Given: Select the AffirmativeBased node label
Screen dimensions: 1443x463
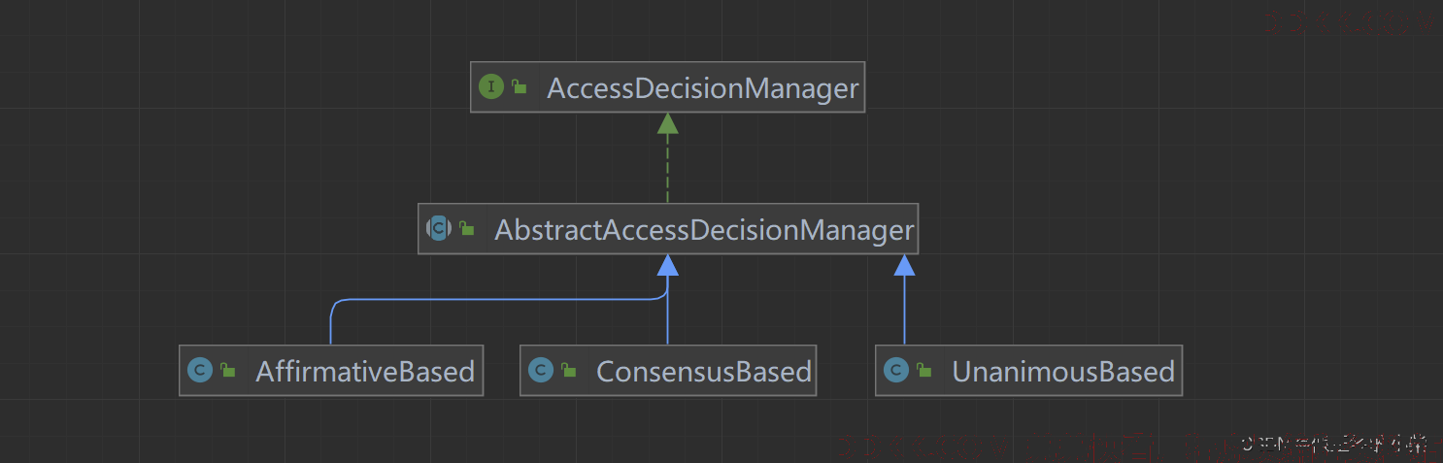Looking at the screenshot, I should coord(364,372).
